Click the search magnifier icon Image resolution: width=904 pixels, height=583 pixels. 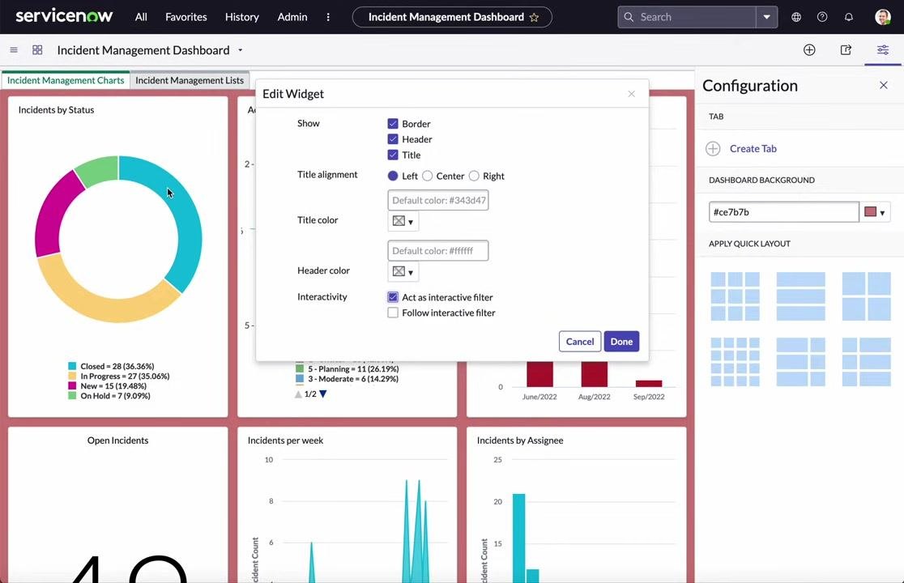pyautogui.click(x=629, y=17)
